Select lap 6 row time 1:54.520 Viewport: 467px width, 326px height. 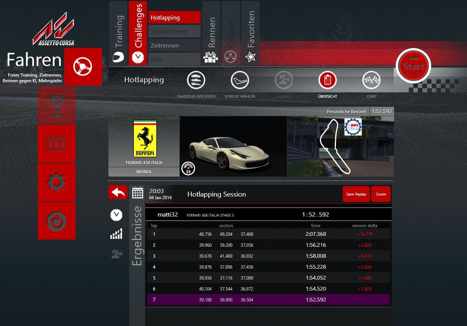click(x=269, y=289)
